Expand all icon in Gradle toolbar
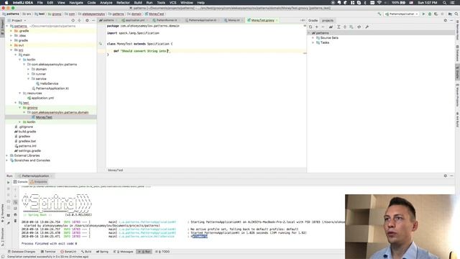The image size is (460, 259). pos(339,27)
